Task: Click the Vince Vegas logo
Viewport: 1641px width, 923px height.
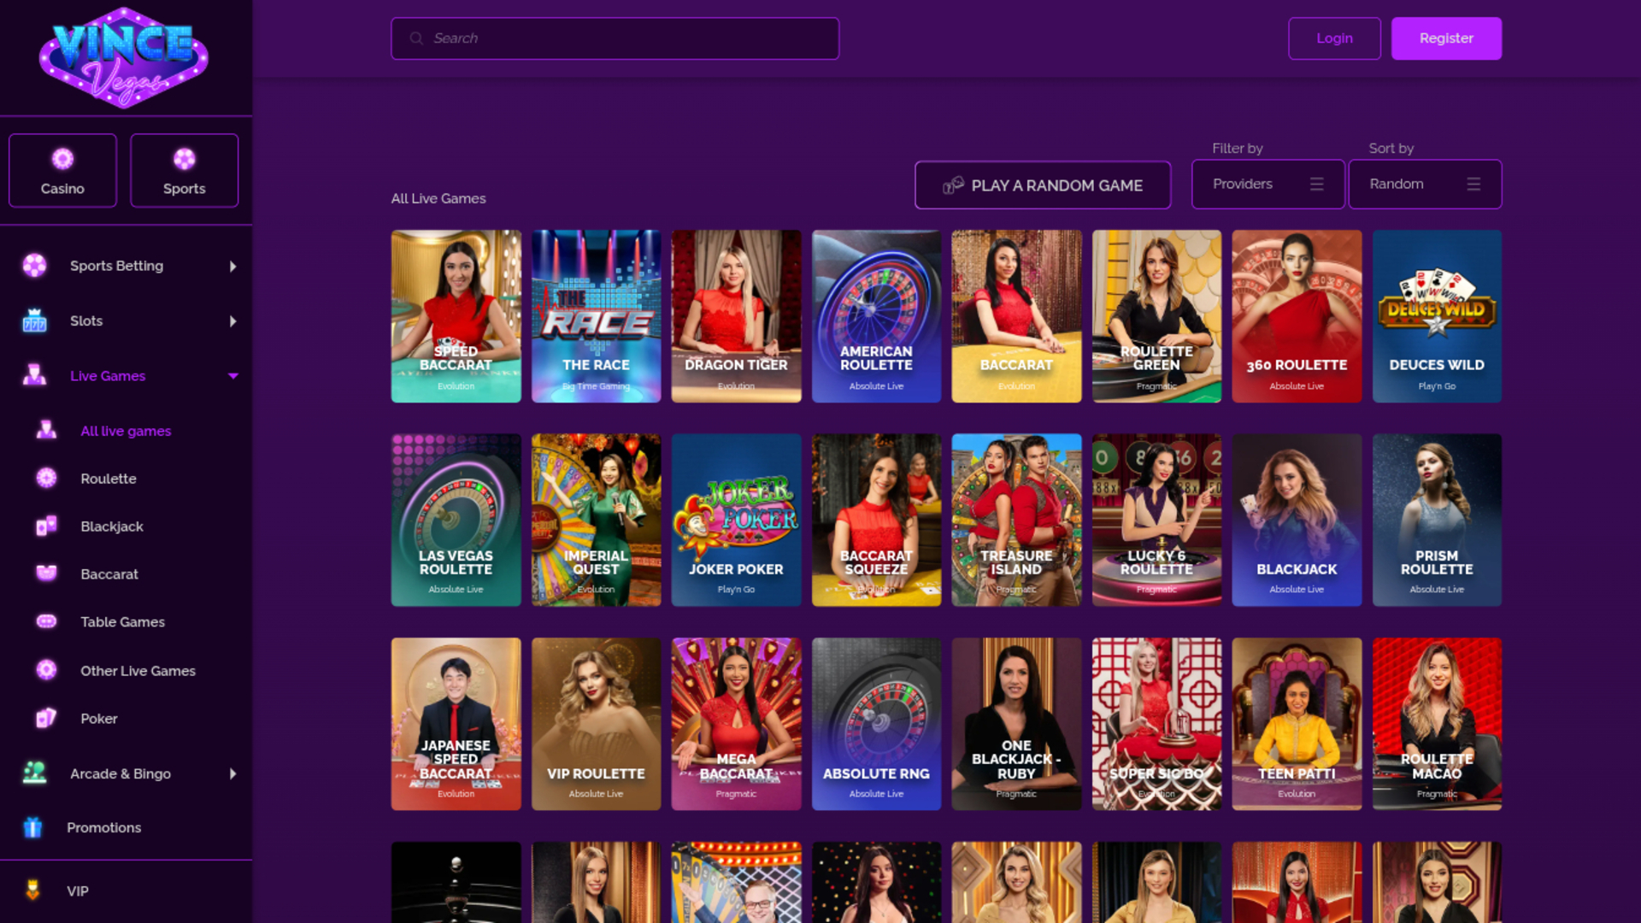Action: pyautogui.click(x=123, y=57)
